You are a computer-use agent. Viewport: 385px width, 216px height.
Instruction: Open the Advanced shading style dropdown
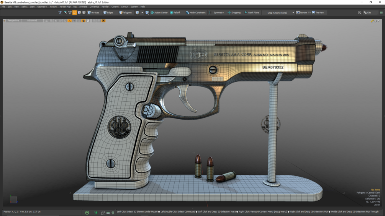coord(32,21)
